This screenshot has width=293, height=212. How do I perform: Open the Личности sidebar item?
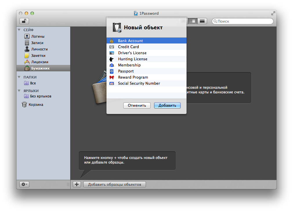pos(39,49)
